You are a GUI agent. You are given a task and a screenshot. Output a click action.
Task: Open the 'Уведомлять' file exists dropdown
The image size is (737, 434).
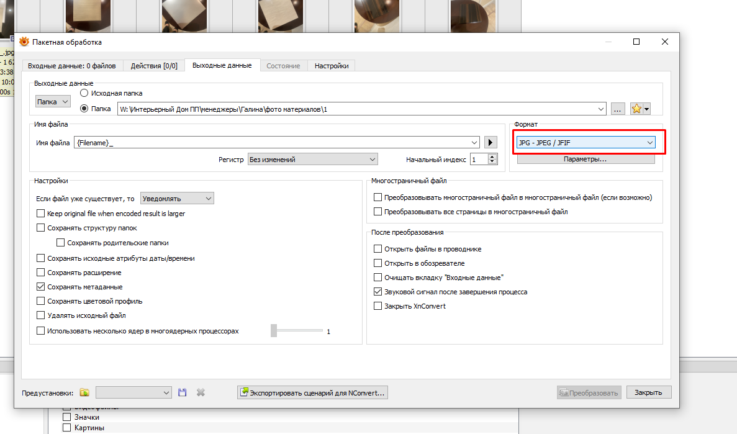pos(177,199)
